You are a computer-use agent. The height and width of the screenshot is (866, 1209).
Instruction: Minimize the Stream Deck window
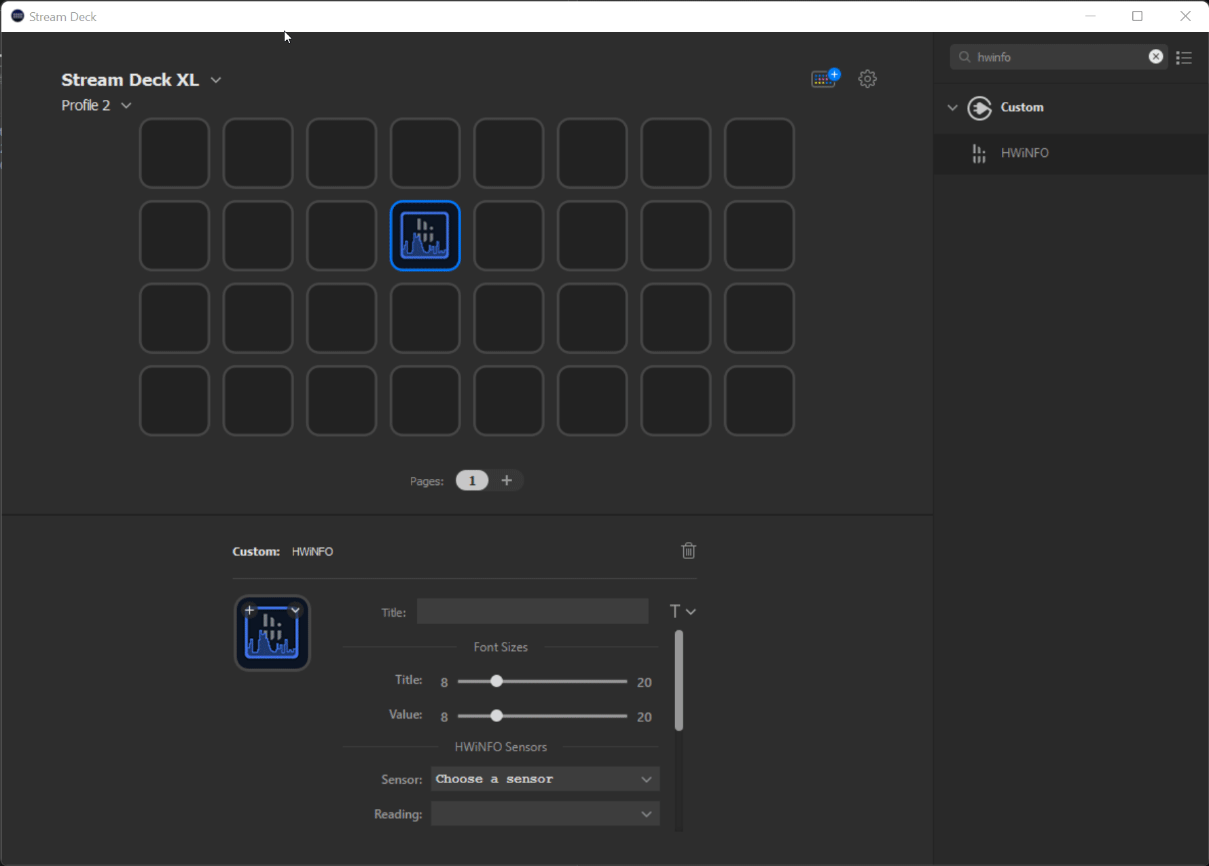[x=1091, y=16]
